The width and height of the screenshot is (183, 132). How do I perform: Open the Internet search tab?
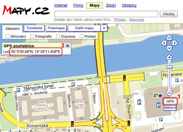tap(61, 5)
